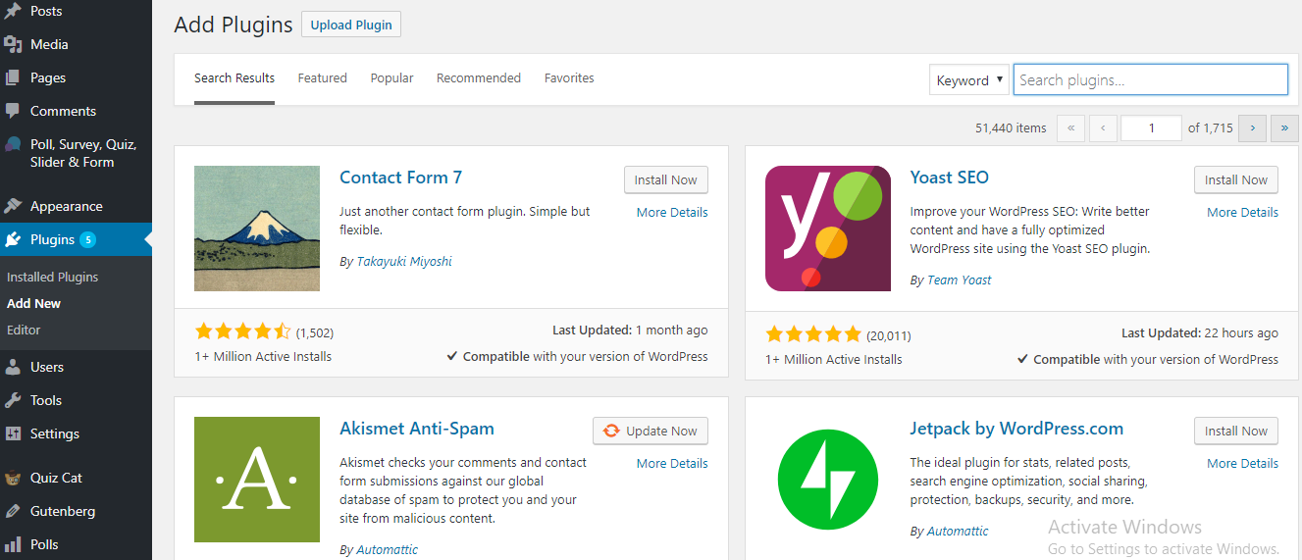Click the Contact Form 7 star rating
This screenshot has width=1302, height=560.
tap(243, 331)
